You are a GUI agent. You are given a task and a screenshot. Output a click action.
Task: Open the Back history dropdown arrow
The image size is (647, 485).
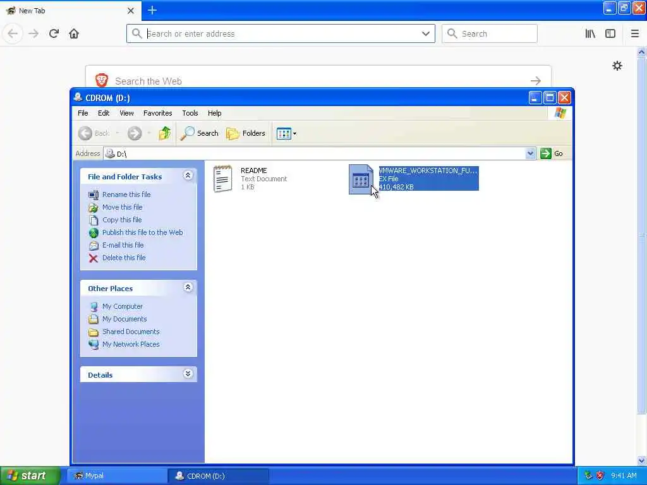click(x=117, y=133)
